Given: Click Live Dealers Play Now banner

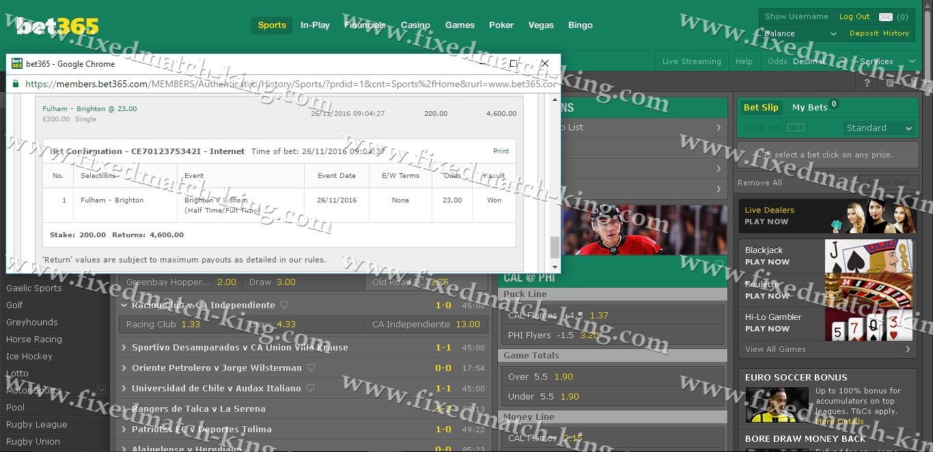Looking at the screenshot, I should tap(828, 216).
